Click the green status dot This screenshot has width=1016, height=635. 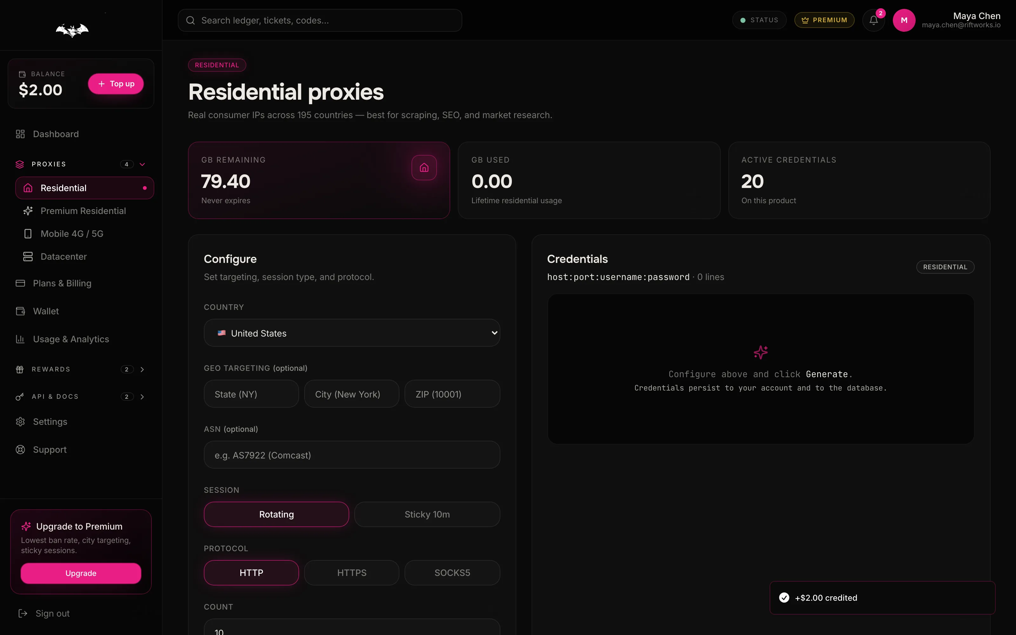click(743, 20)
